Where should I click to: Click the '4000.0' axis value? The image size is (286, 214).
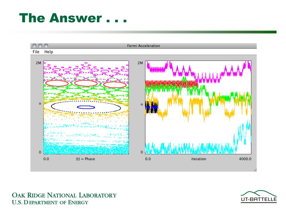click(x=245, y=159)
